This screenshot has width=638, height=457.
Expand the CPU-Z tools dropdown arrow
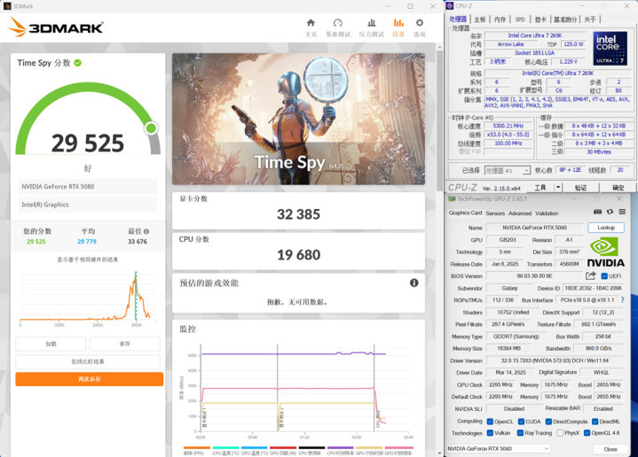[558, 187]
